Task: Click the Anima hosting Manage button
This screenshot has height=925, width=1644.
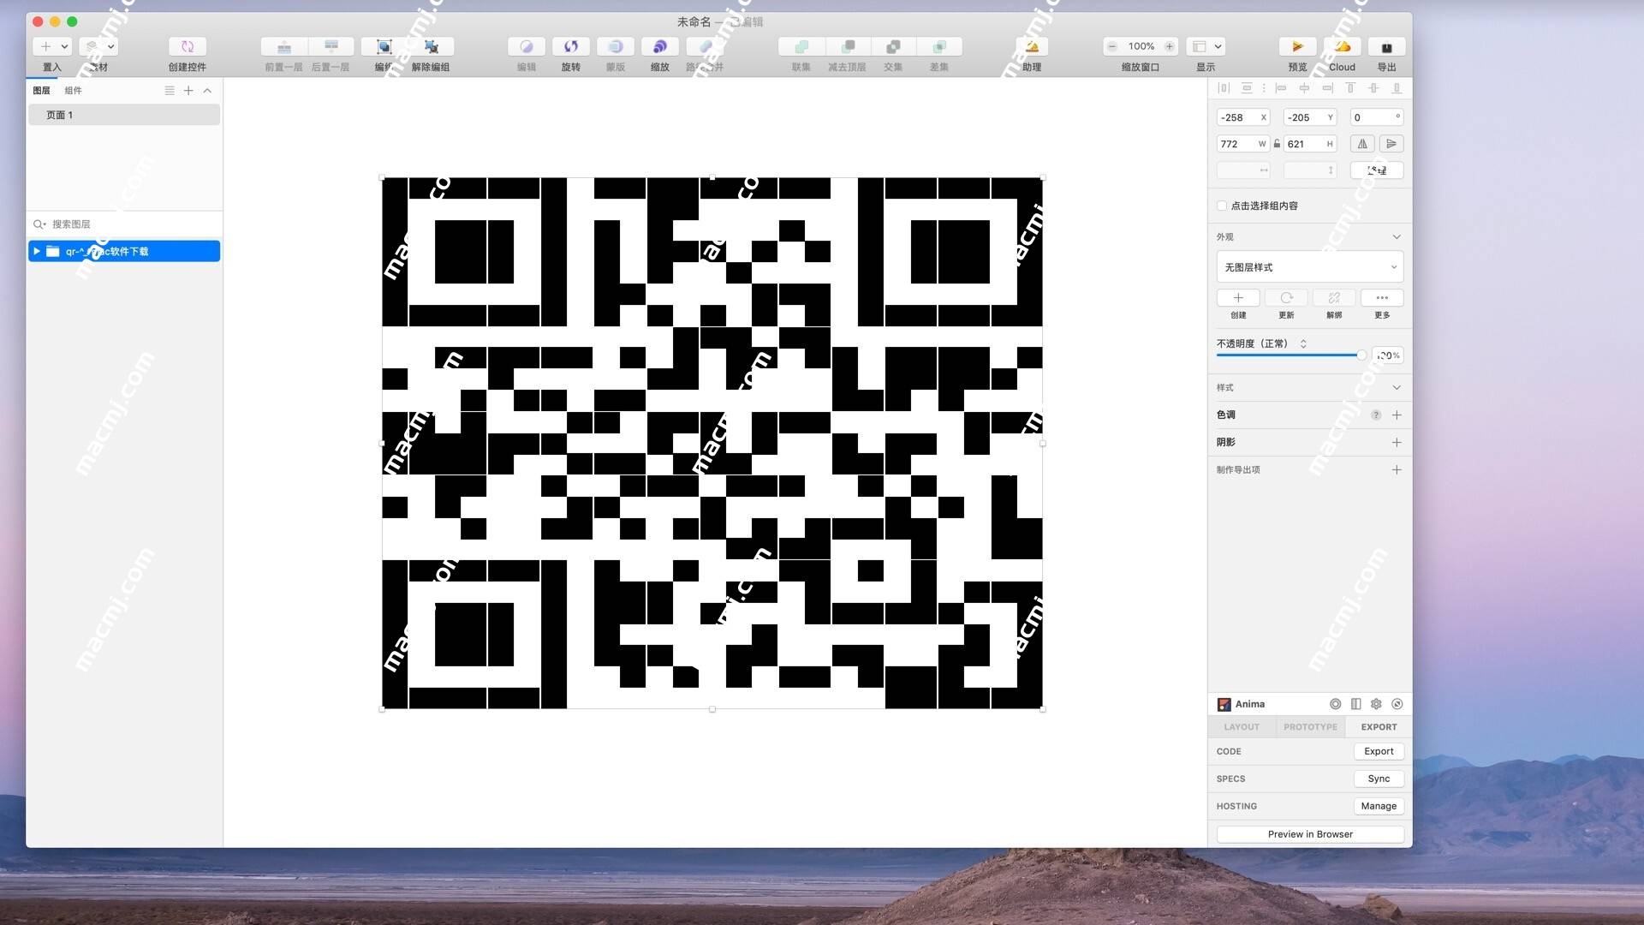Action: (1379, 806)
